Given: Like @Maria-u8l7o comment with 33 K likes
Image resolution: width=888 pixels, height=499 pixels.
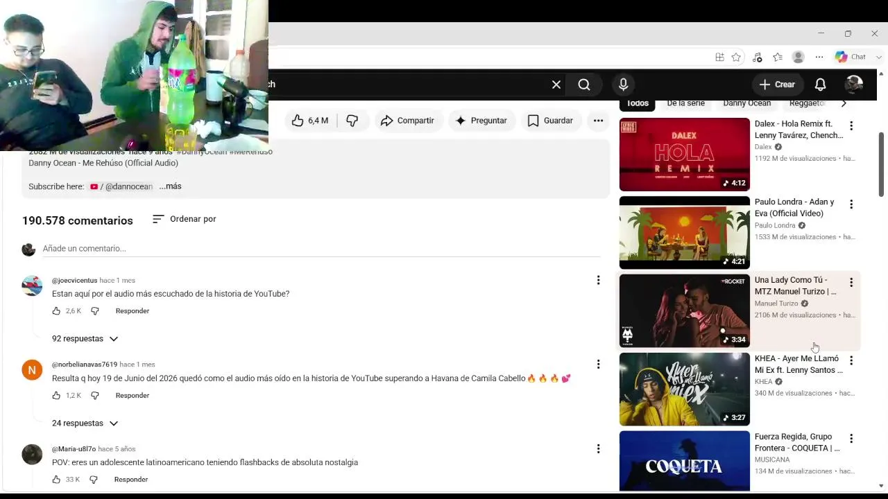Looking at the screenshot, I should 56,480.
